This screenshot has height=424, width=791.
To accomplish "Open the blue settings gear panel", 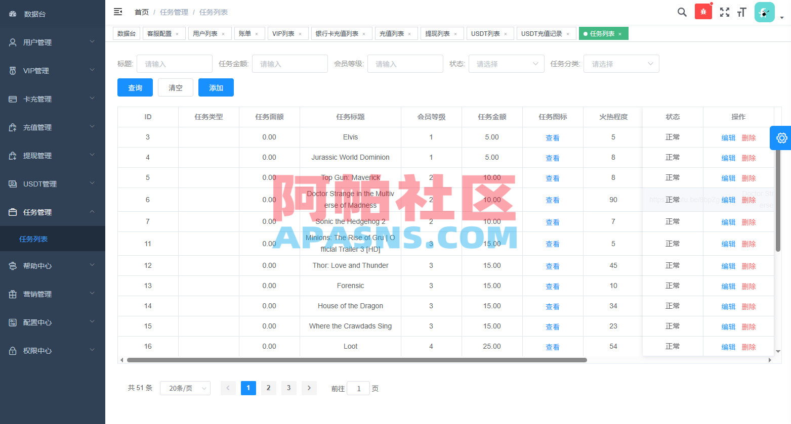I will pos(781,138).
